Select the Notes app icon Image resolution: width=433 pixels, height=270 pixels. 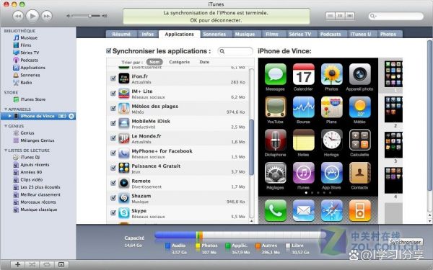coord(304,140)
